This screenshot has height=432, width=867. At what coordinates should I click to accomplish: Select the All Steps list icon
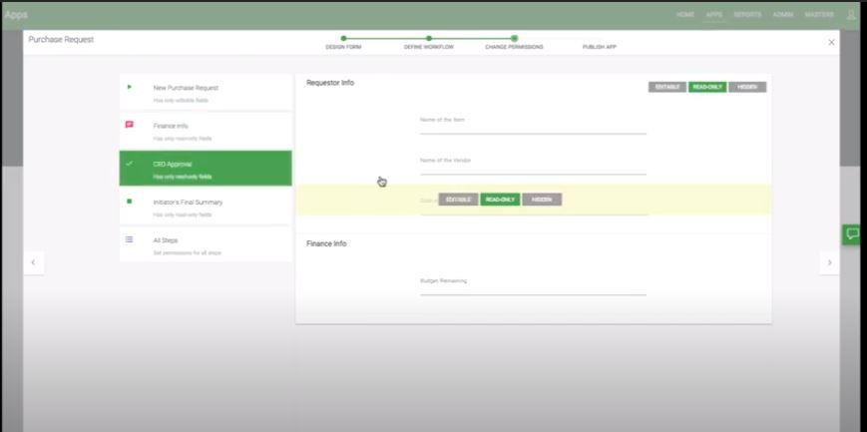point(129,239)
